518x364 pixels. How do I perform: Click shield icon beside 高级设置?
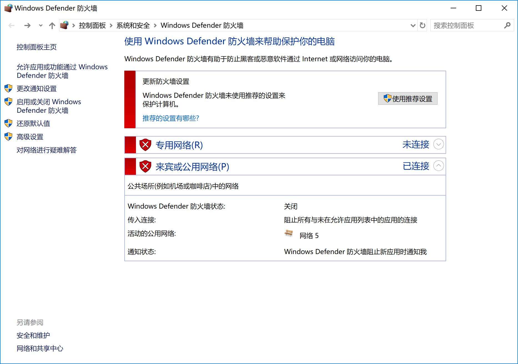9,137
